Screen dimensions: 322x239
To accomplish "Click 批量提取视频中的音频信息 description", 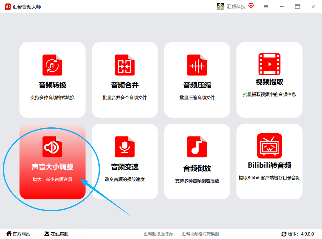I will coord(269,94).
